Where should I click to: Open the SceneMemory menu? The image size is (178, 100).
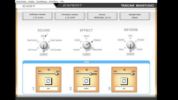click(x=41, y=1)
